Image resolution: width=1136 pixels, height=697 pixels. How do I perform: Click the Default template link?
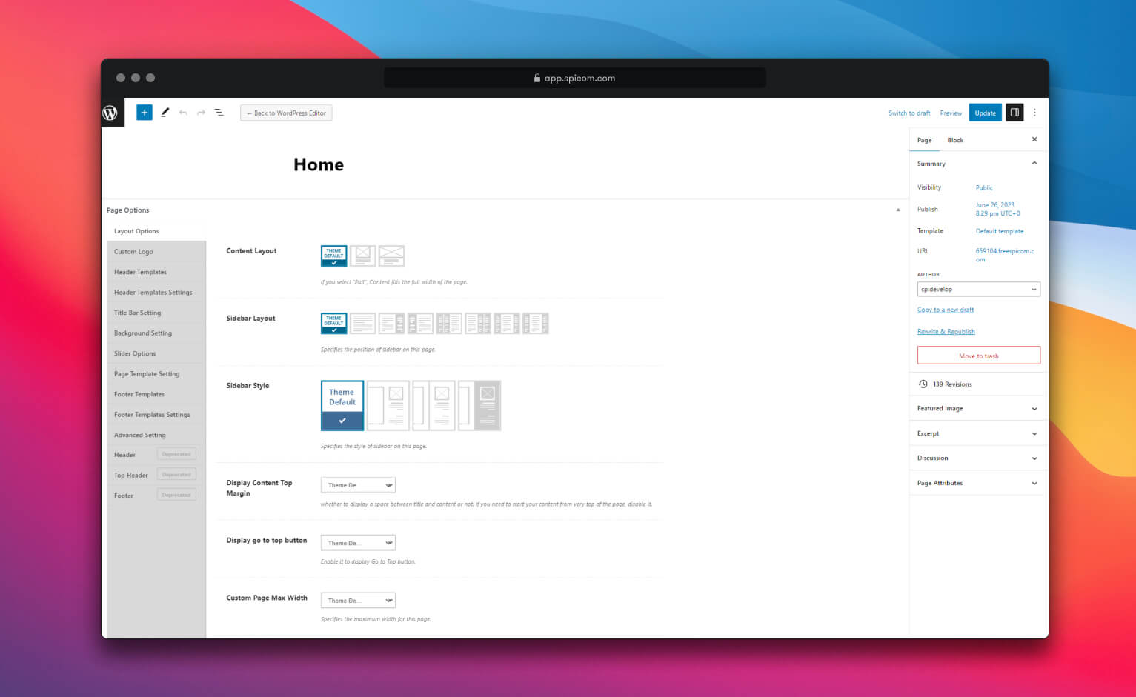coord(1000,231)
